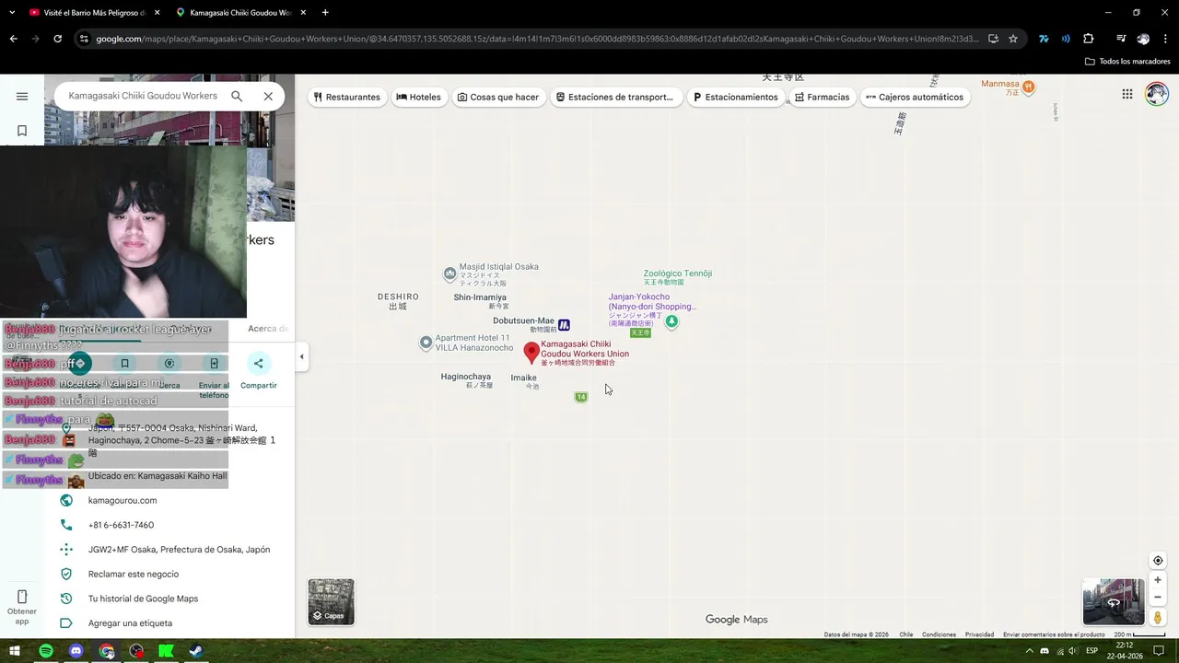Click the phone number +81 6-6631-7460
Image resolution: width=1179 pixels, height=663 pixels.
tap(121, 525)
